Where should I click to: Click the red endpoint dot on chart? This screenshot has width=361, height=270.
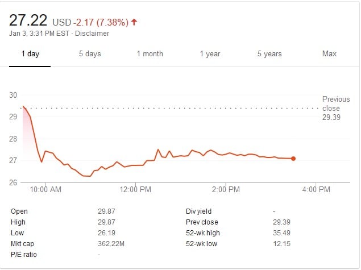tap(293, 159)
